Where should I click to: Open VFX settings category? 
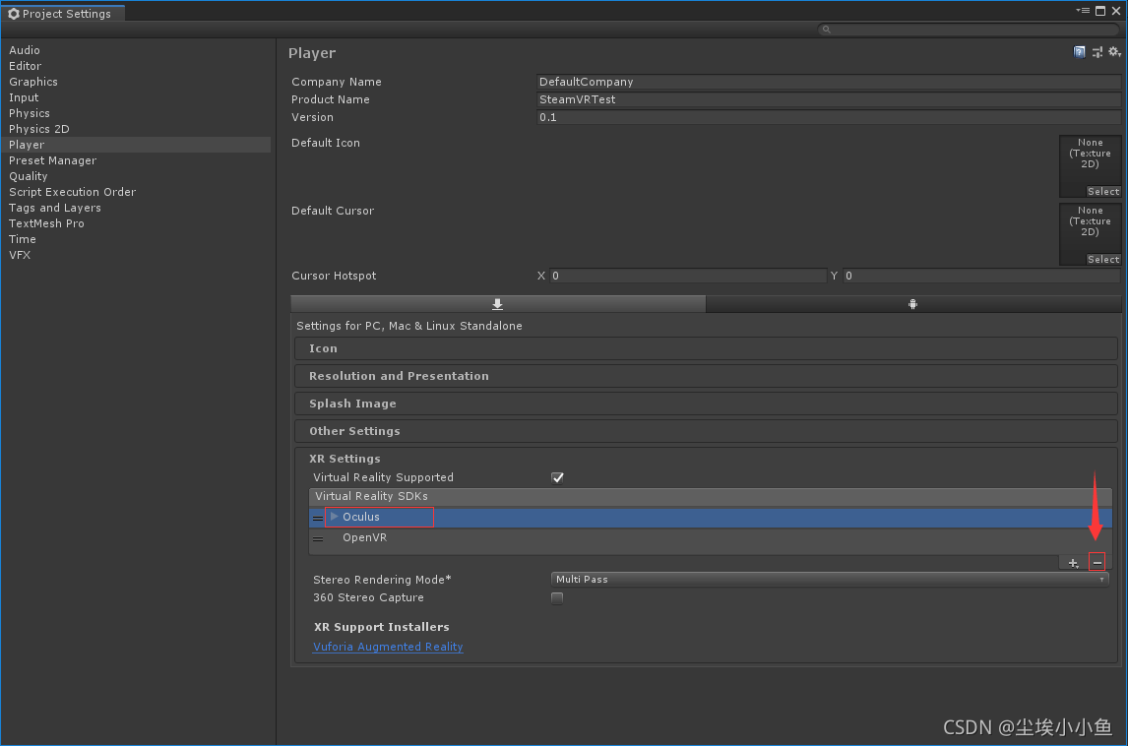pyautogui.click(x=20, y=255)
